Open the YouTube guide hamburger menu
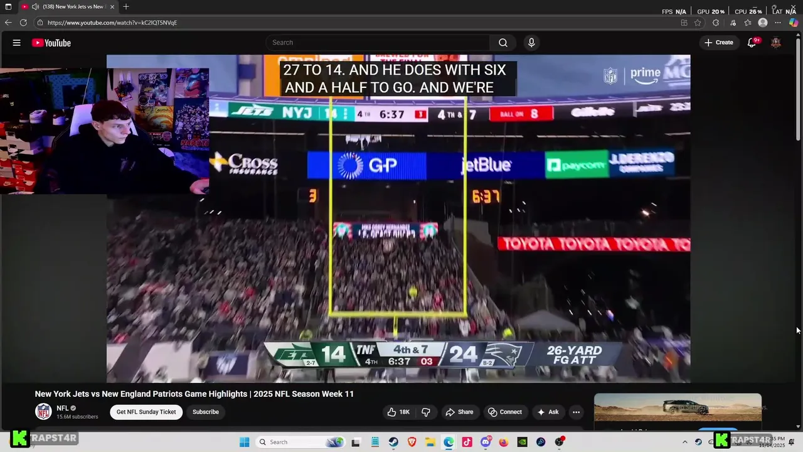Image resolution: width=803 pixels, height=452 pixels. click(x=17, y=43)
